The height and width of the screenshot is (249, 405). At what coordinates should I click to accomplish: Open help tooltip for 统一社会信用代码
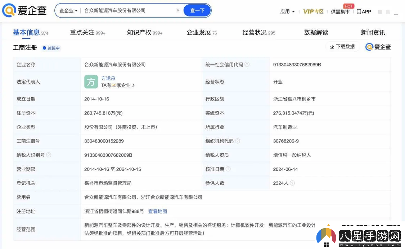click(x=247, y=65)
